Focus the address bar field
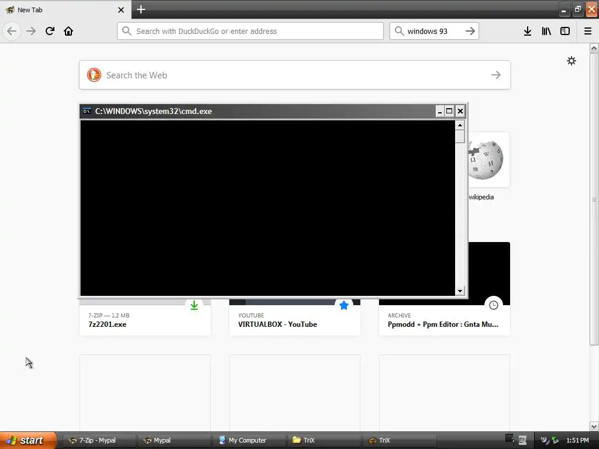The image size is (599, 449). 250,31
